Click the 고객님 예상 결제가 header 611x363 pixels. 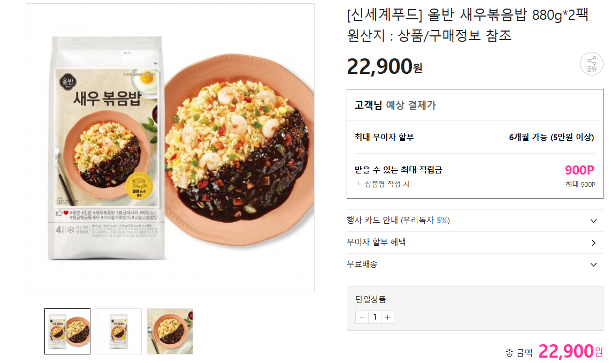coord(395,105)
